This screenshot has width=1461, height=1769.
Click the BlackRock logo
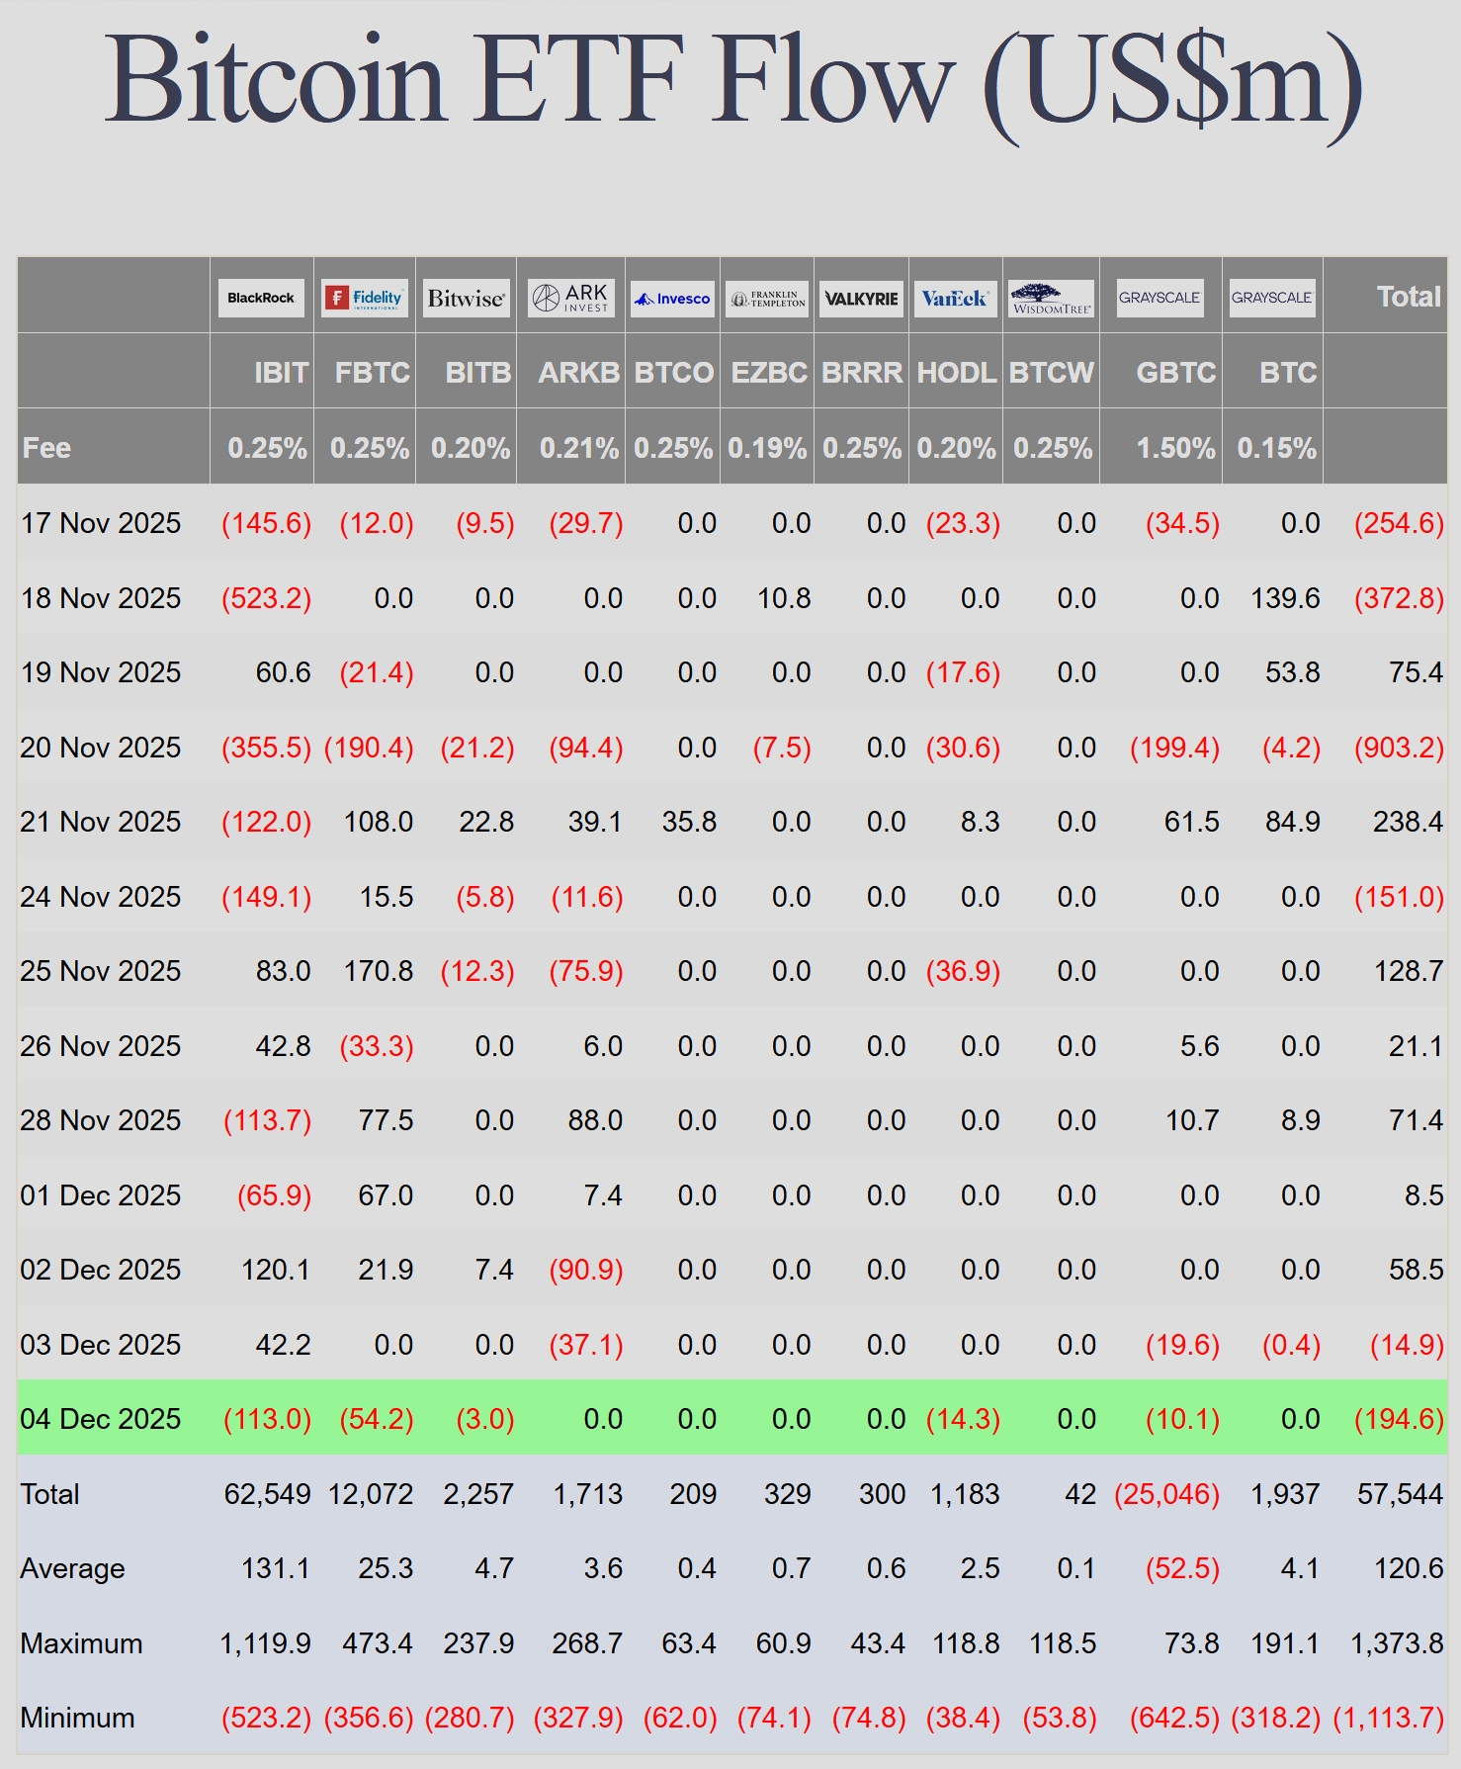click(x=261, y=298)
